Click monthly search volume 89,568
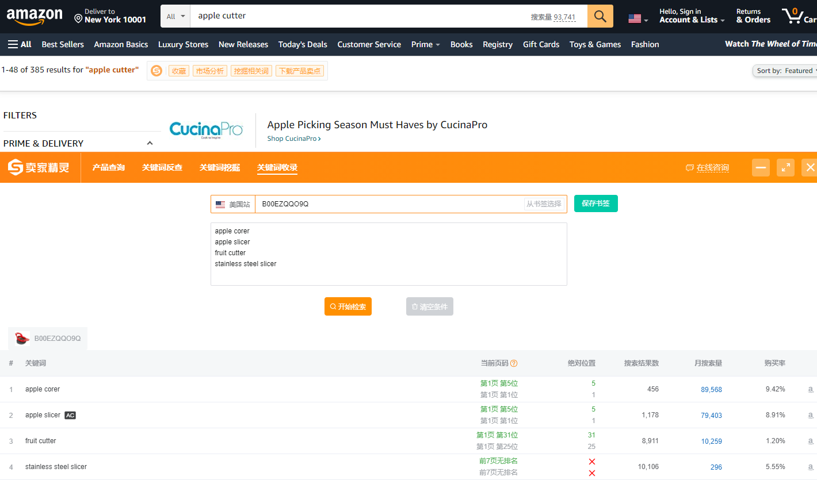 pos(711,389)
